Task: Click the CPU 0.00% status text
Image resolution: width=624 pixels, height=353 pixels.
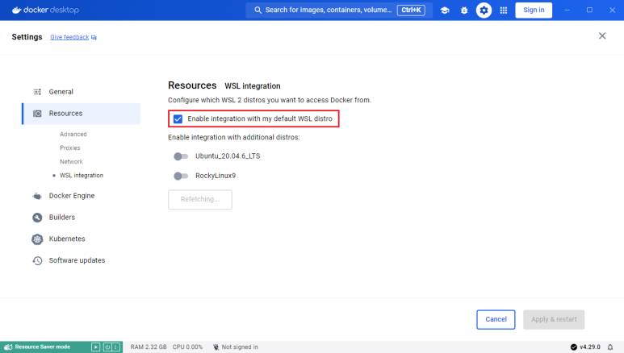Action: (187, 347)
